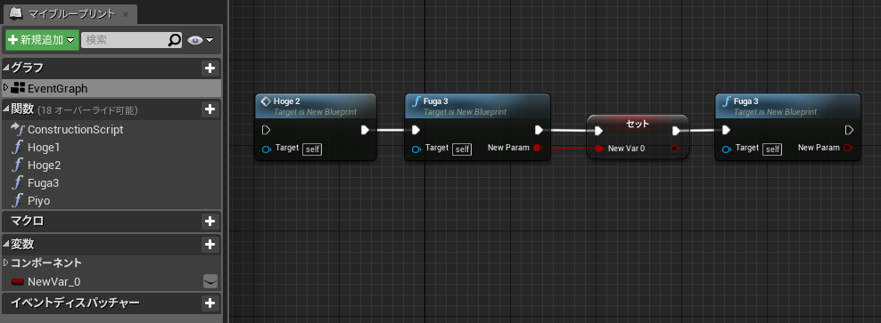Select the マイブループリント tab
Image resolution: width=881 pixels, height=323 pixels.
70,14
